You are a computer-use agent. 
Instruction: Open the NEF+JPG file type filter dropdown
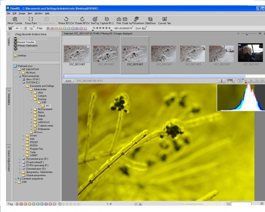tap(124, 29)
